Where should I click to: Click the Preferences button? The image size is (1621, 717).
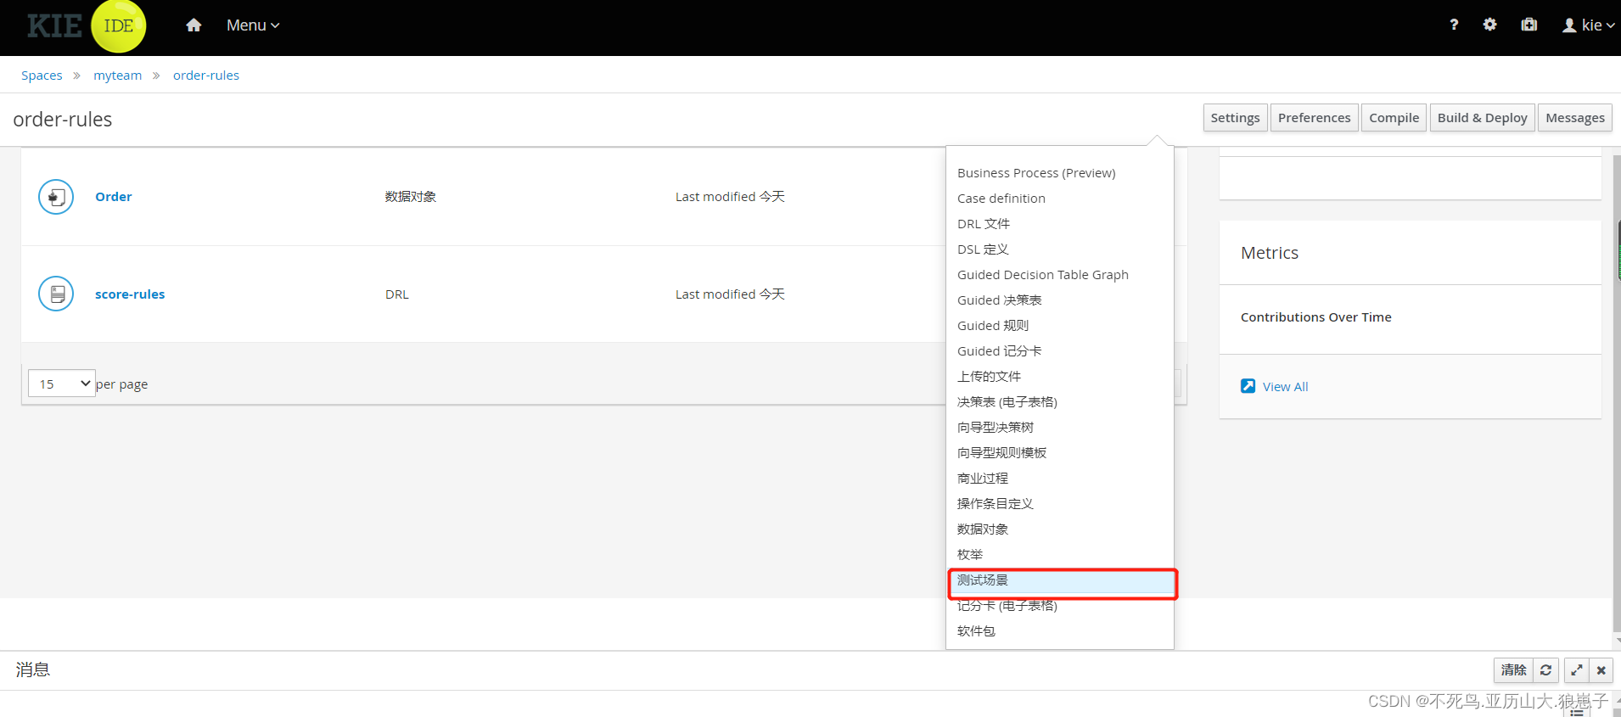1314,118
